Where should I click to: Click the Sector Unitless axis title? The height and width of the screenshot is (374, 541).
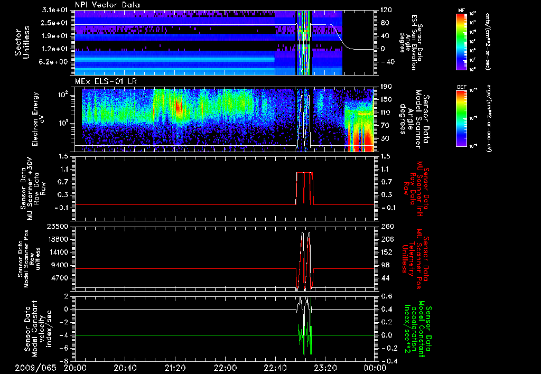pyautogui.click(x=22, y=42)
